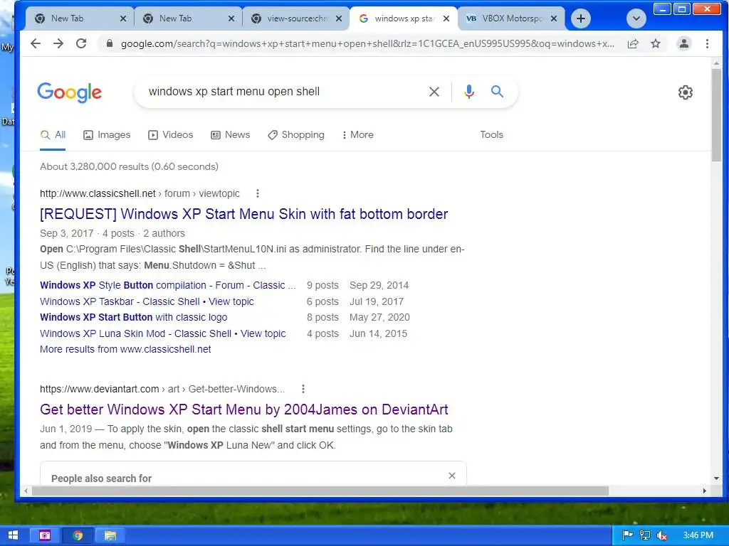The width and height of the screenshot is (729, 546).
Task: Expand the More search categories menu
Action: pyautogui.click(x=357, y=135)
